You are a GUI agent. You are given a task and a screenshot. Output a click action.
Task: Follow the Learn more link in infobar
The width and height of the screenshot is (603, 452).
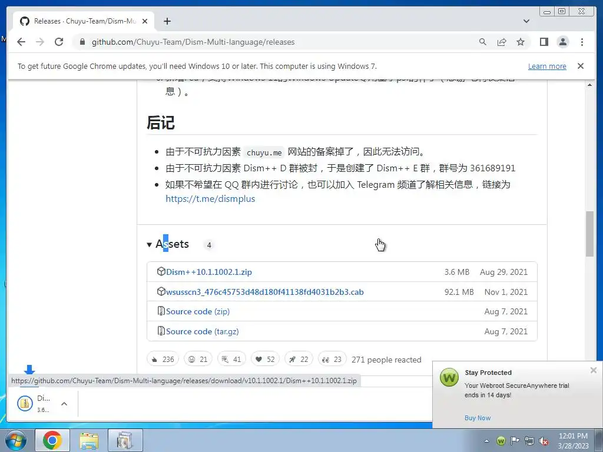click(547, 66)
